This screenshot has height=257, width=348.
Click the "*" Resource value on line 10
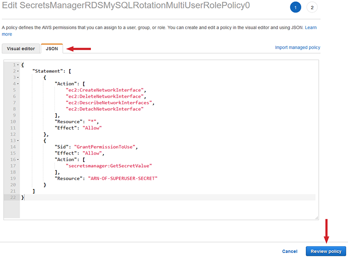click(92, 122)
